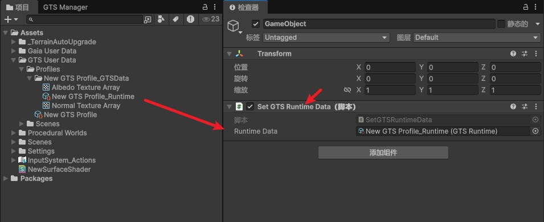Open the dropdown next to create plus
The width and height of the screenshot is (544, 222).
point(16,20)
